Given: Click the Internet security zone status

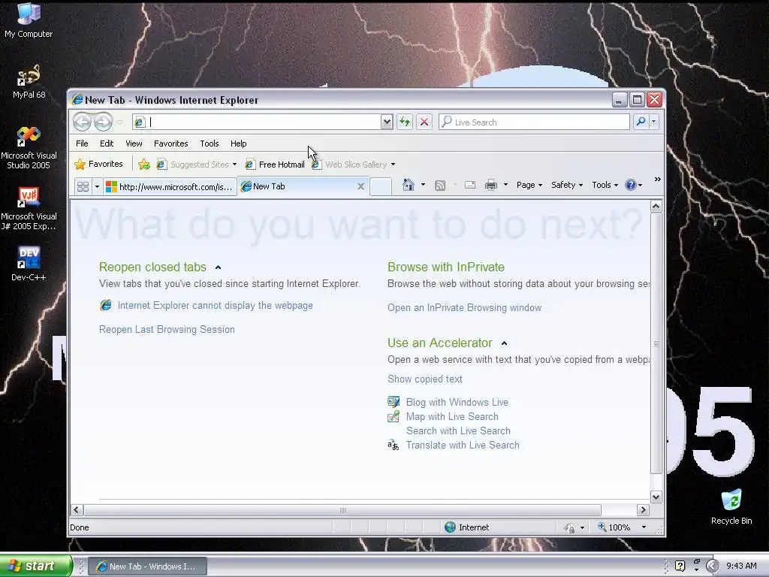Looking at the screenshot, I should tap(467, 527).
